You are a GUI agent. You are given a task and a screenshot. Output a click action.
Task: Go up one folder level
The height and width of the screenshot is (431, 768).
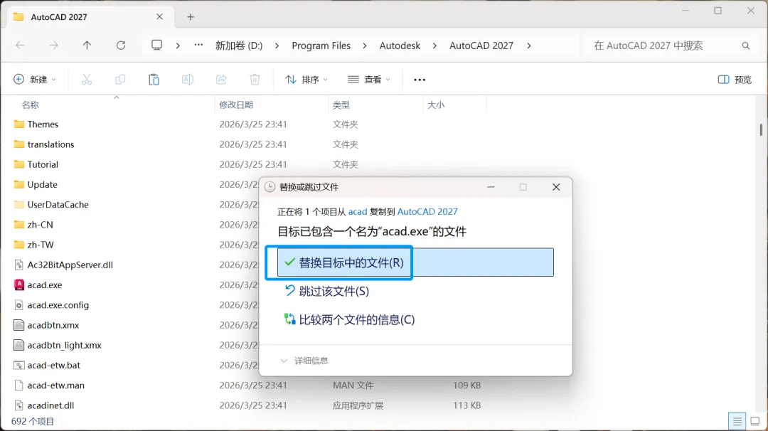coord(87,46)
